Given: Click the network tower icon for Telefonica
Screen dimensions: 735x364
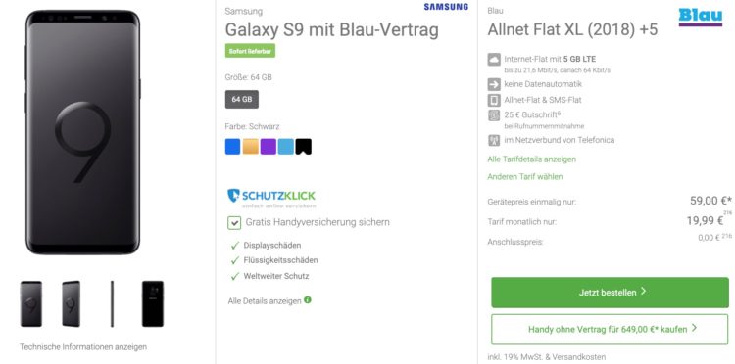Looking at the screenshot, I should point(494,140).
